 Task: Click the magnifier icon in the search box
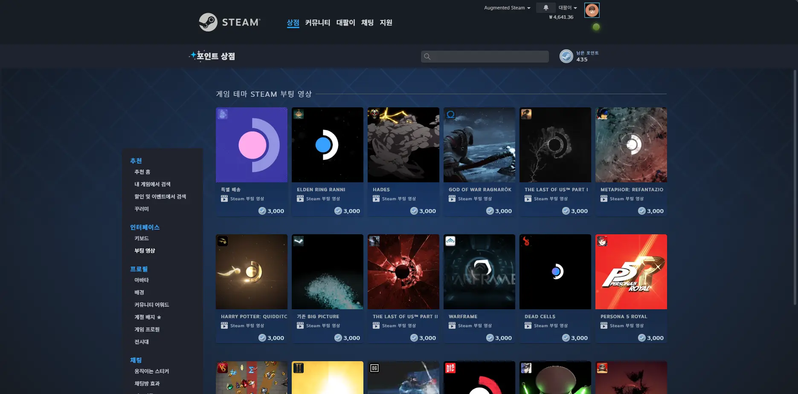[x=427, y=57]
